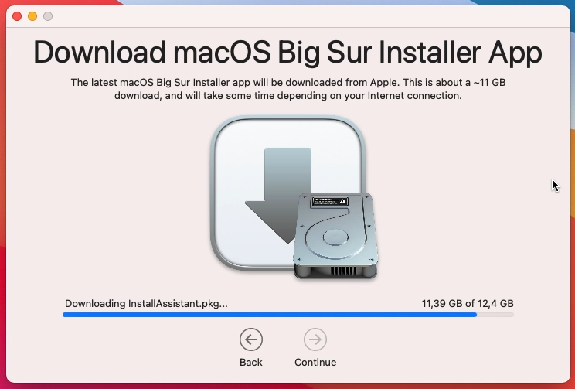This screenshot has width=575, height=389.
Task: Click the Back text label
Action: (251, 362)
